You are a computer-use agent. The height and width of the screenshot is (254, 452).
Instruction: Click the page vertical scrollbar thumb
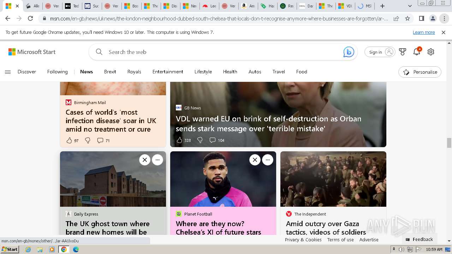pos(449,143)
